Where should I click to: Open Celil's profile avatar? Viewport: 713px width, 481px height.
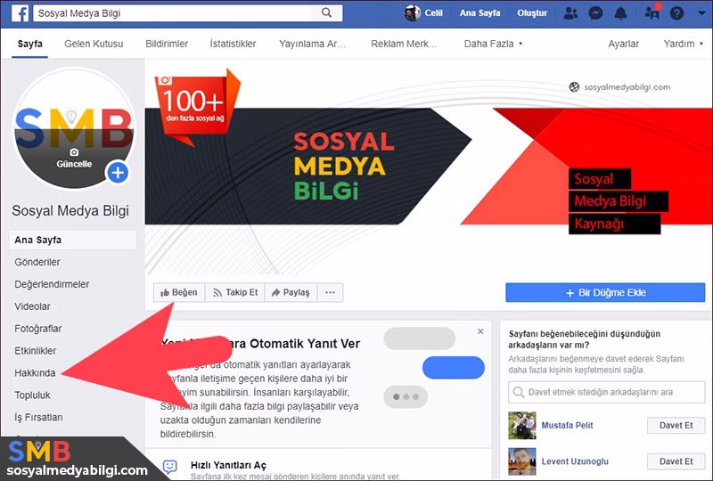[x=412, y=13]
